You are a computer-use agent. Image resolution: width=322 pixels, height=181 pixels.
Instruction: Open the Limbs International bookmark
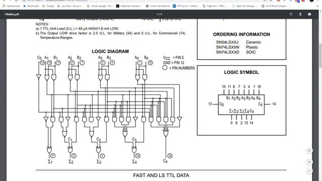tap(157, 6)
